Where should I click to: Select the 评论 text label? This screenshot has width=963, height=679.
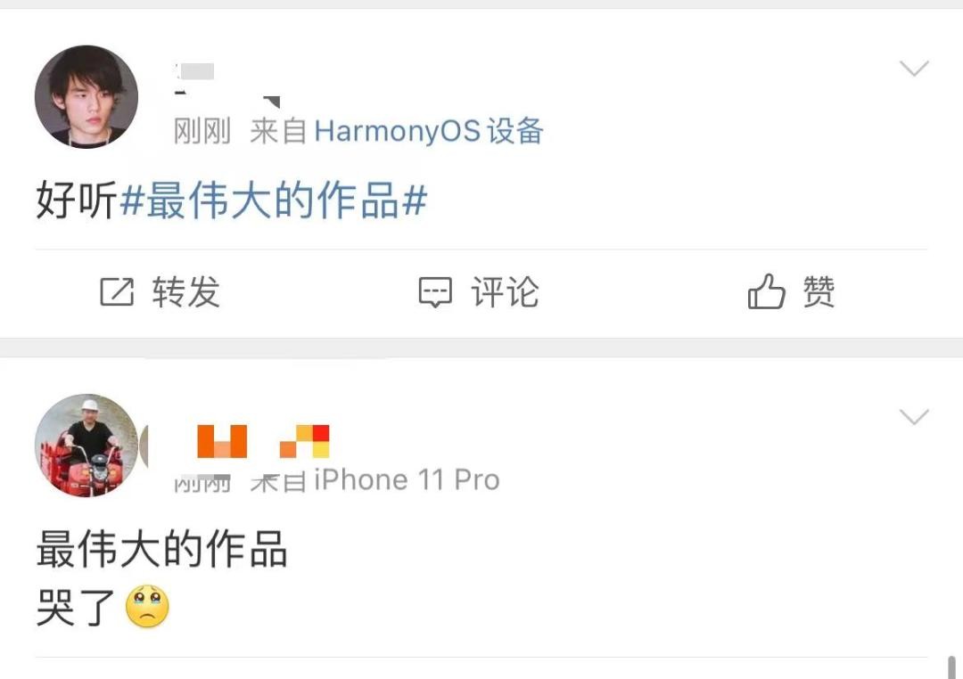pyautogui.click(x=505, y=291)
